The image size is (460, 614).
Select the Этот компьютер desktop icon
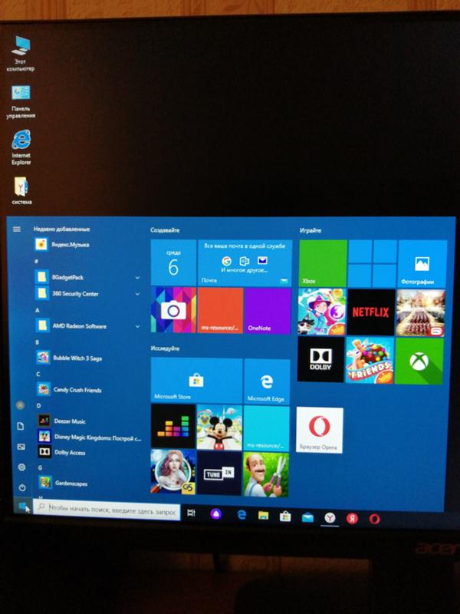pos(21,53)
